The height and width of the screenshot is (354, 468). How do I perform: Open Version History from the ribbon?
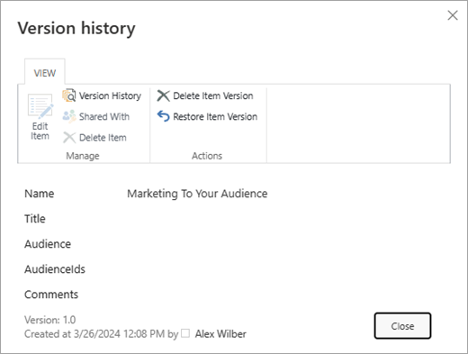[102, 95]
